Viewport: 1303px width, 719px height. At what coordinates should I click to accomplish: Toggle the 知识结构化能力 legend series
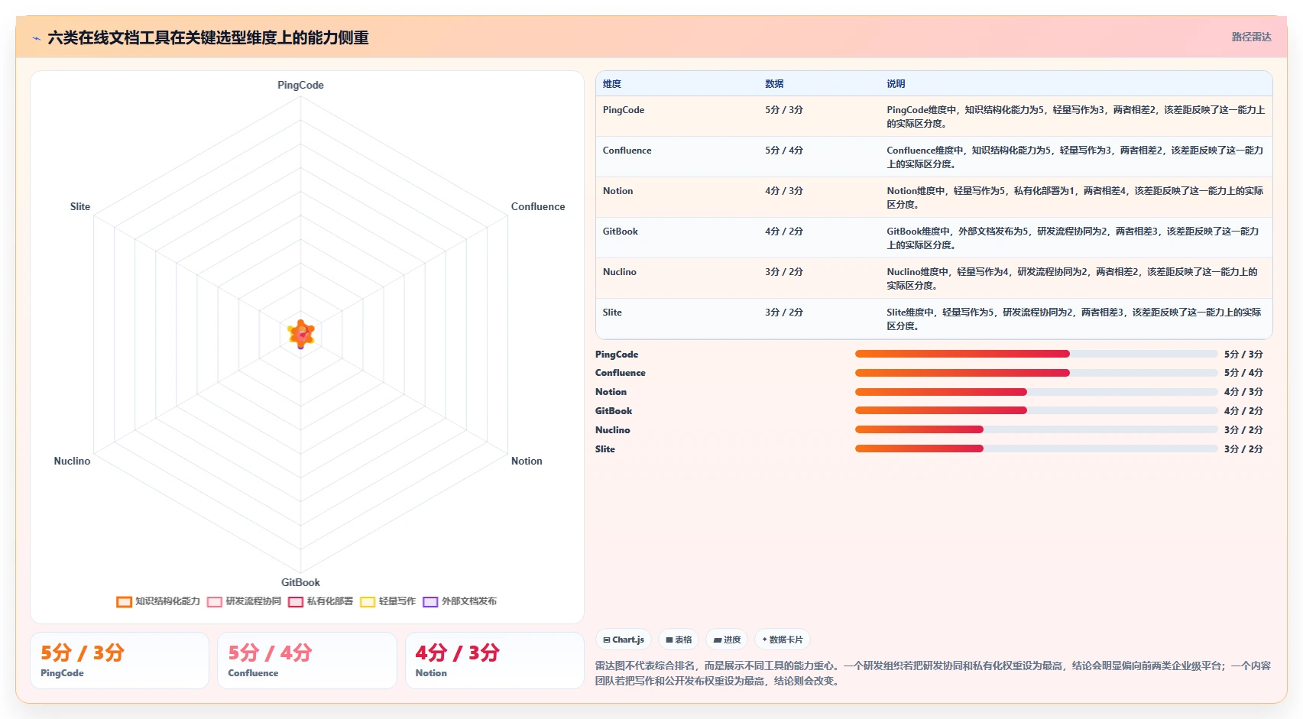click(158, 601)
